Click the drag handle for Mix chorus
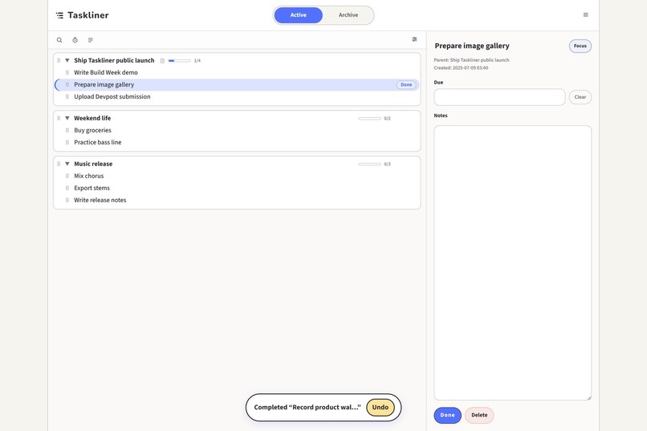Viewport: 647px width, 431px height. (67, 176)
